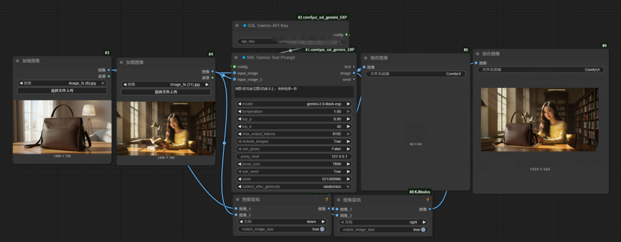Increase seed value with the right arrow
Image resolution: width=621 pixels, height=242 pixels.
348,179
